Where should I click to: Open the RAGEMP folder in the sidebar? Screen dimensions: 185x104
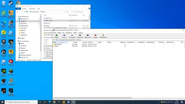(x=23, y=30)
